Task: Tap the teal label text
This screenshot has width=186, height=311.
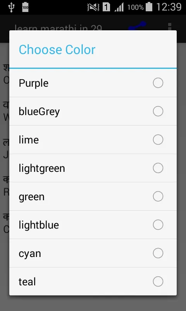Action: 27,281
